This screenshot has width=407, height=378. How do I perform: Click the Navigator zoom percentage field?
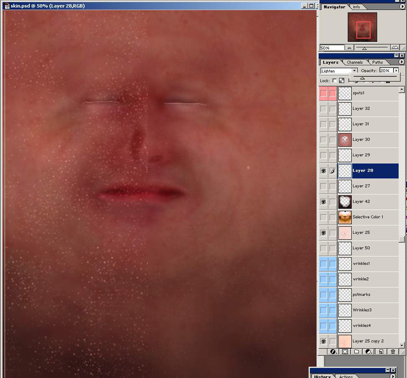point(332,48)
